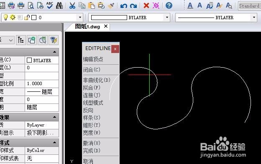The width and height of the screenshot is (261, 164).
Task: Open the object type dropdown in properties panel
Action: pos(7,40)
